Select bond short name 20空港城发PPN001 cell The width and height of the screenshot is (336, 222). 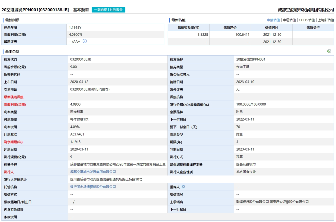pos(251,59)
